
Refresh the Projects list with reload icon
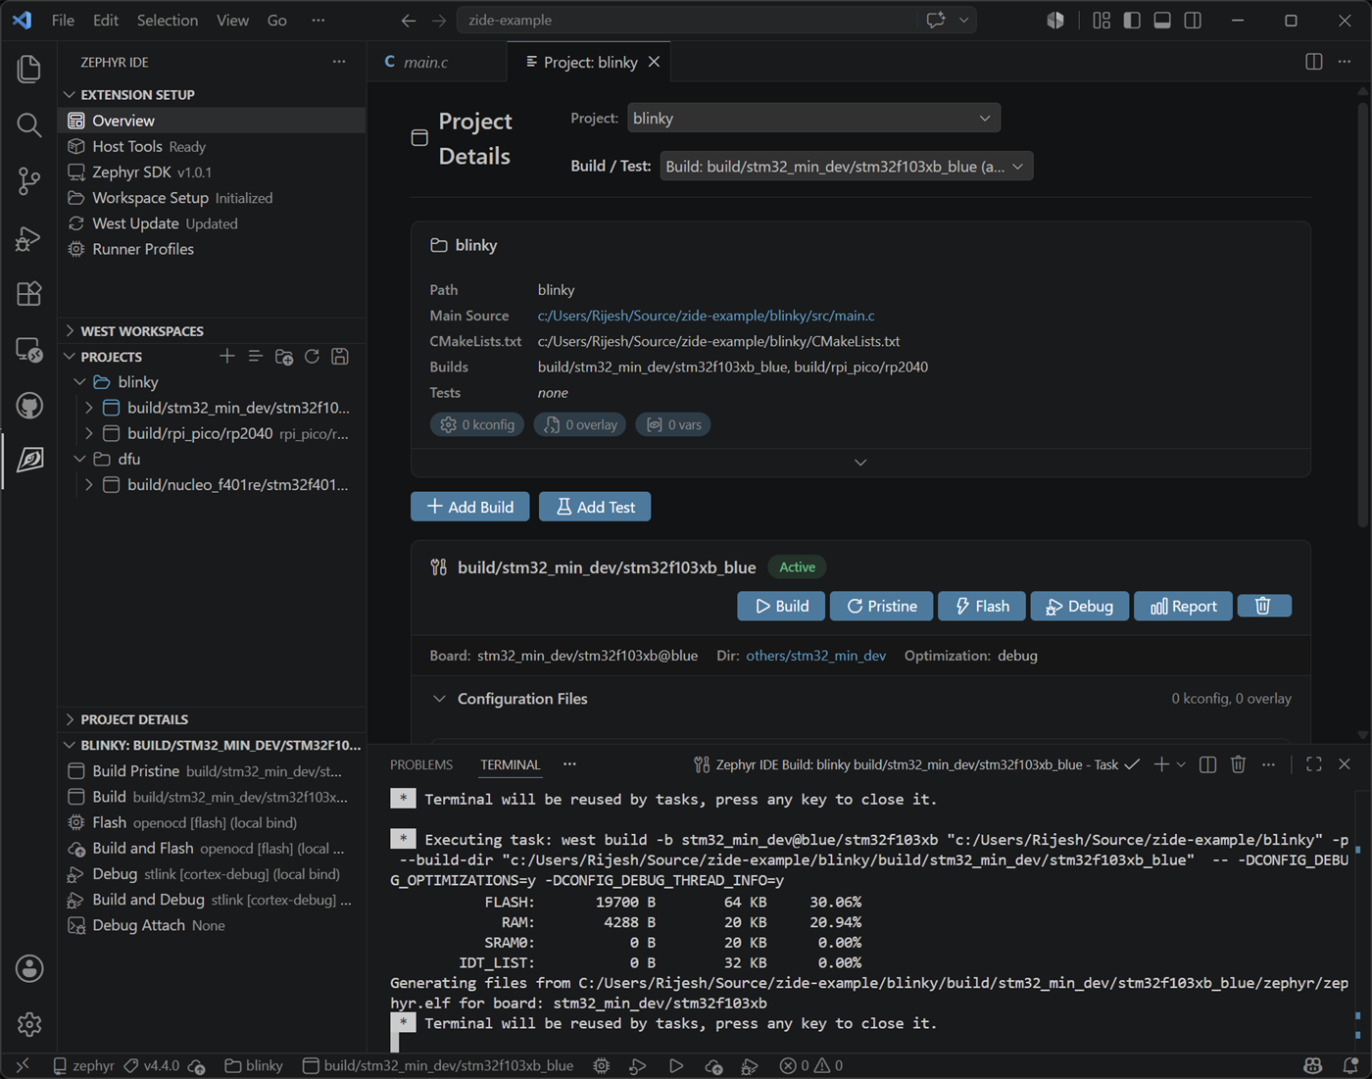[x=312, y=357]
